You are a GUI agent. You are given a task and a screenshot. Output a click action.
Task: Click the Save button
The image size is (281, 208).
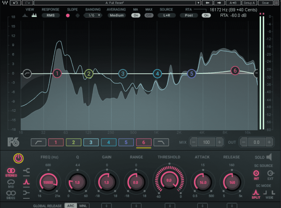(266, 3)
